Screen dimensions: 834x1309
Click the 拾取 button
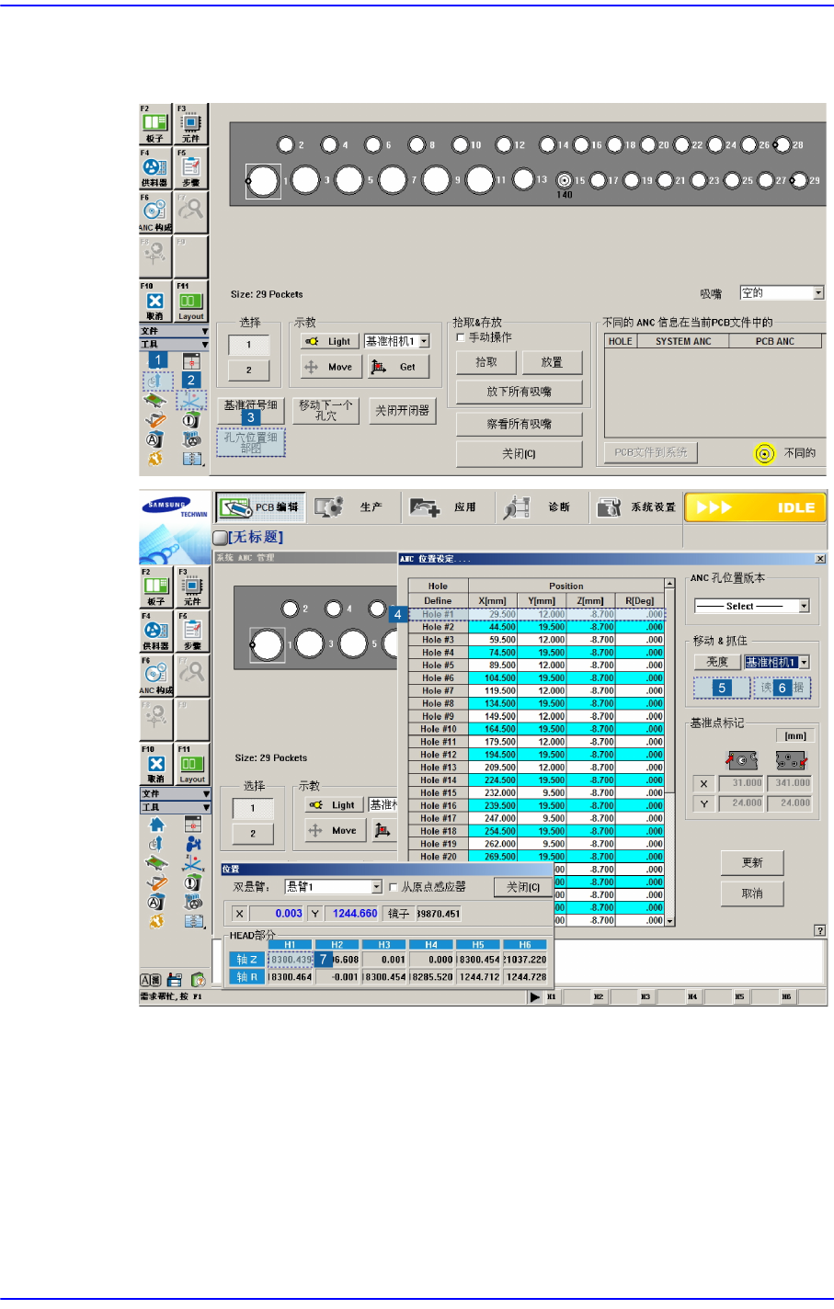(486, 362)
